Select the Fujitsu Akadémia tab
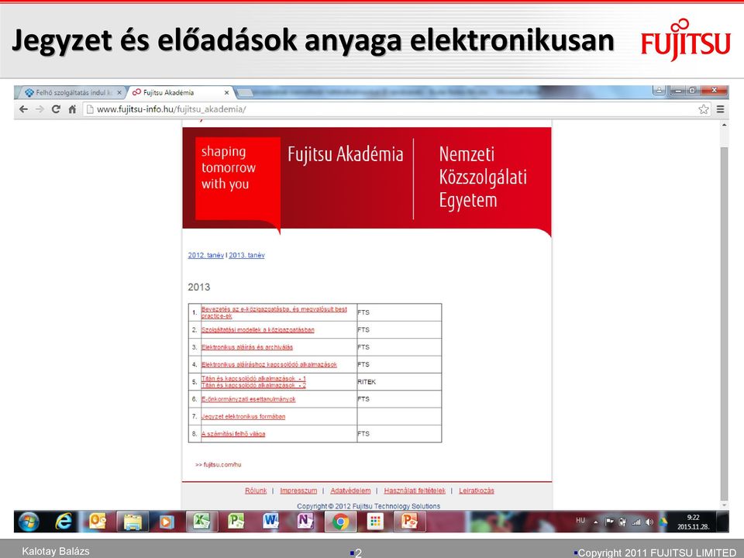This screenshot has height=558, width=744. [180, 92]
